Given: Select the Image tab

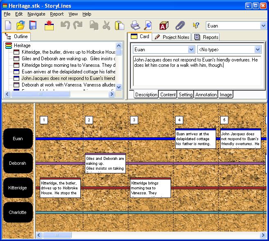Looking at the screenshot, I should [226, 95].
